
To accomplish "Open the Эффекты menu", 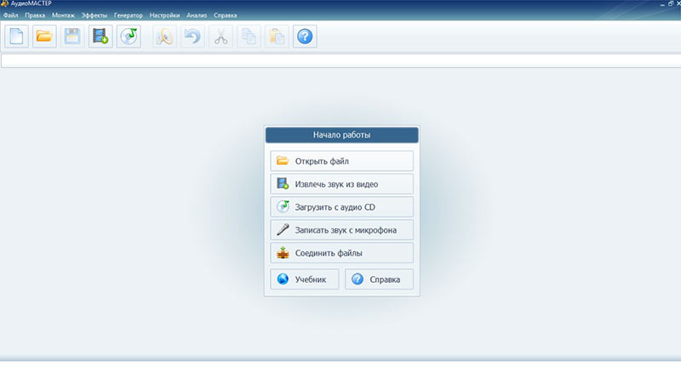I will (94, 15).
